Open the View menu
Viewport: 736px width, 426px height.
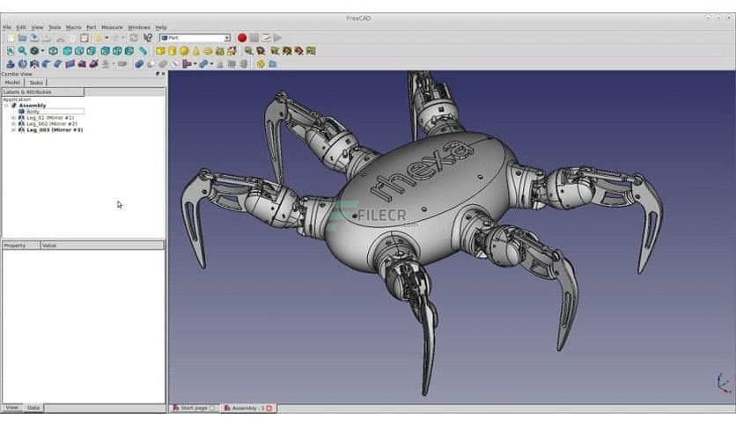coord(37,27)
